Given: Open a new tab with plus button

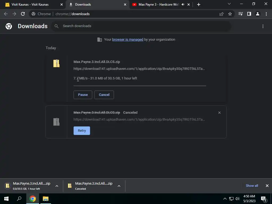Looking at the screenshot, I should pyautogui.click(x=199, y=5).
